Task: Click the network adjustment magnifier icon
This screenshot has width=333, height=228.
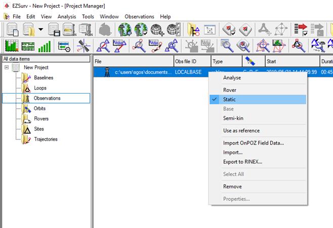Action: pos(263,45)
